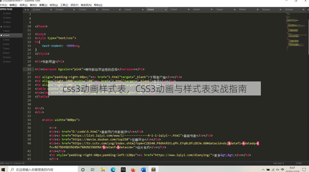Open the 编辑(E) menu
Screen dimensions: 309x172
[x=13, y=5]
